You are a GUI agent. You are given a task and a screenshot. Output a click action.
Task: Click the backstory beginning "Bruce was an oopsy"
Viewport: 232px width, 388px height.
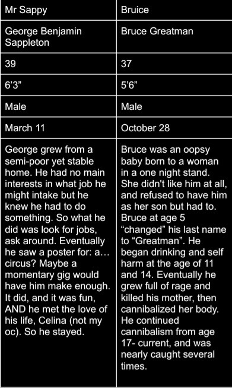click(x=174, y=262)
